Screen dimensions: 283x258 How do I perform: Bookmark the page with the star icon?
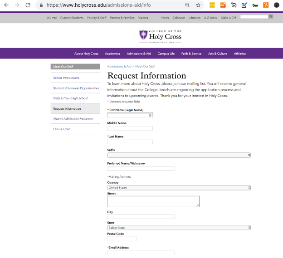[198, 5]
